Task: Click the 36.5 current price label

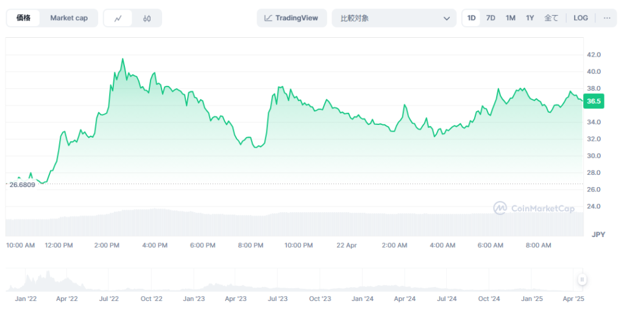Action: click(593, 101)
